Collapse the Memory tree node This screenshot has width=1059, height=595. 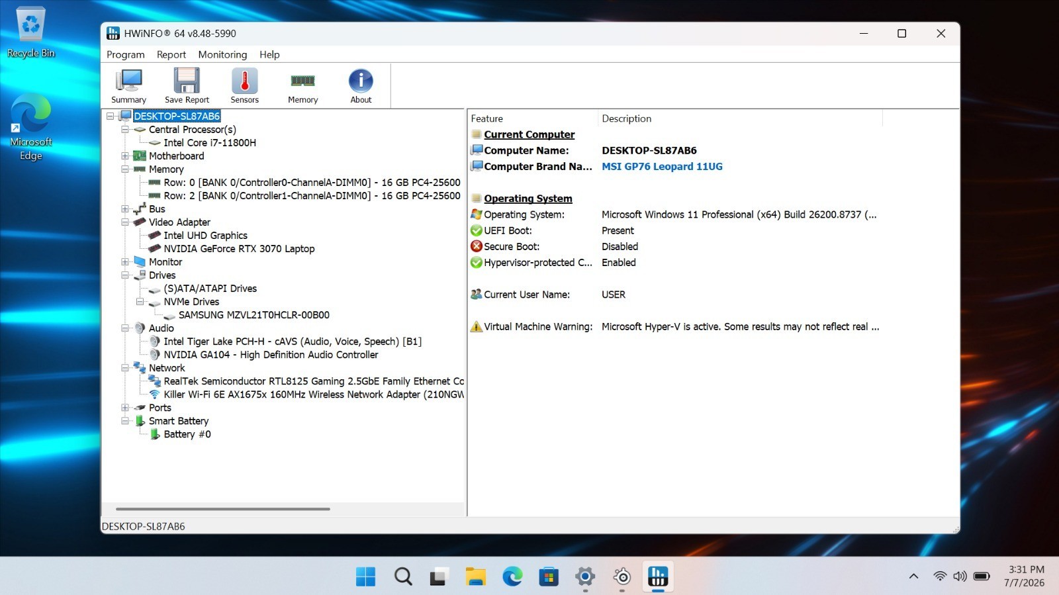click(125, 169)
